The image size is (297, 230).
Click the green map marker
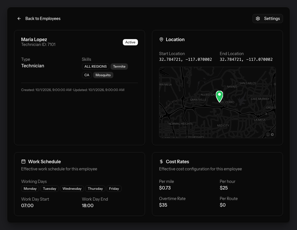pyautogui.click(x=219, y=96)
